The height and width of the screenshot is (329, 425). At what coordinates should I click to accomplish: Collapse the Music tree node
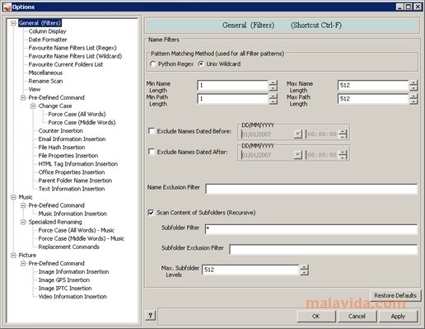coord(13,197)
